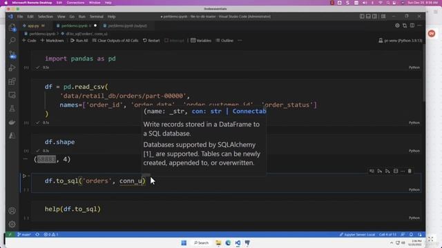Screen dimensions: 442x248
Task: Open the Azure view in activity bar
Action: tap(12, 136)
